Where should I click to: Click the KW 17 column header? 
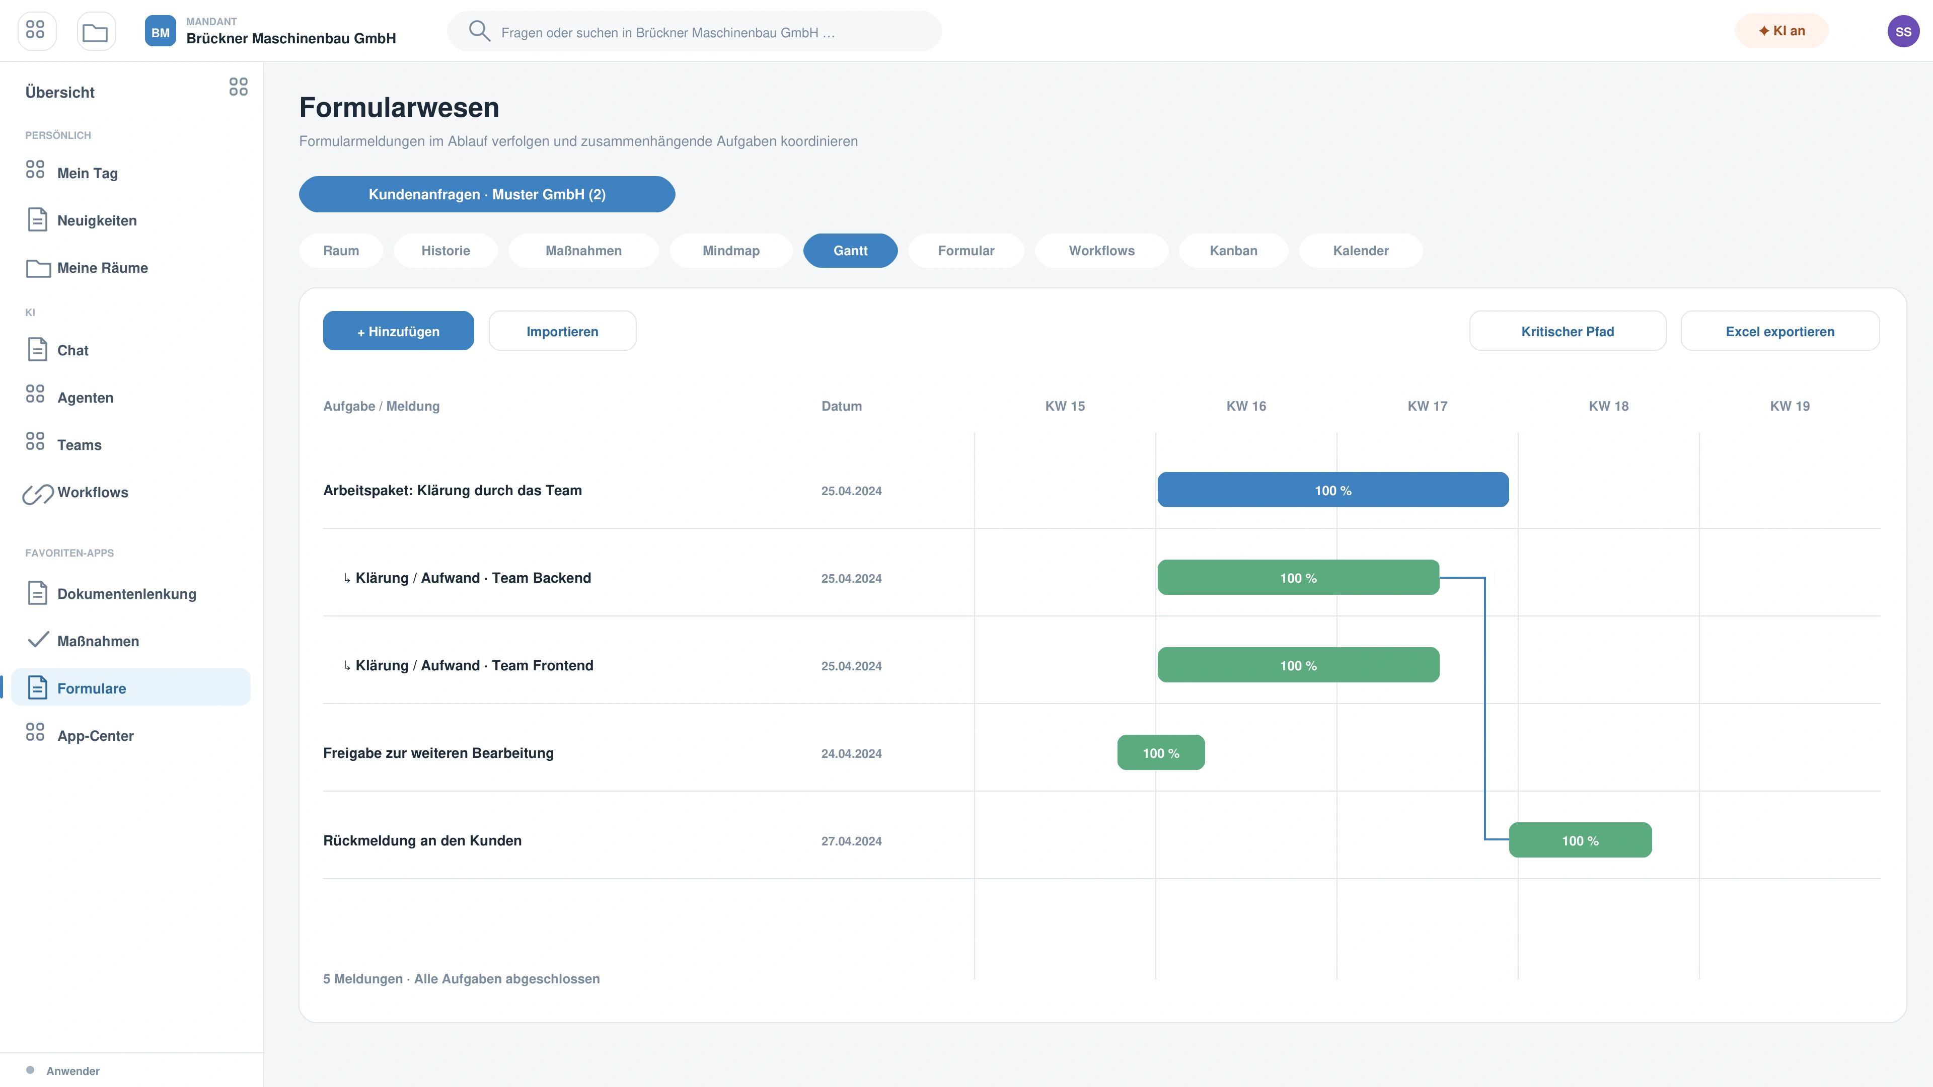tap(1427, 406)
